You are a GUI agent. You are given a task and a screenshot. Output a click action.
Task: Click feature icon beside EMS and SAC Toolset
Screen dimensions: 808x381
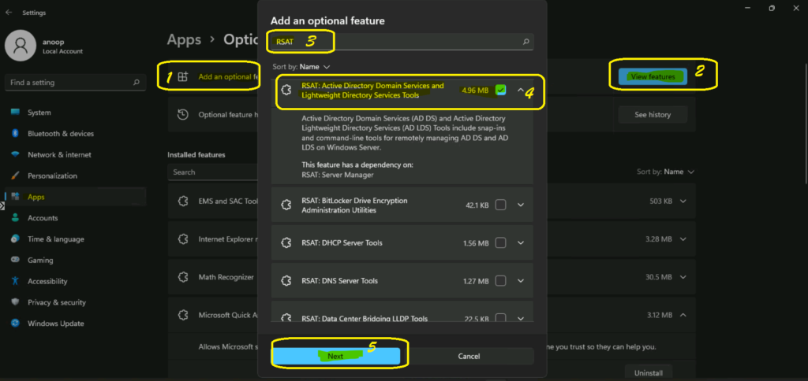(x=182, y=202)
